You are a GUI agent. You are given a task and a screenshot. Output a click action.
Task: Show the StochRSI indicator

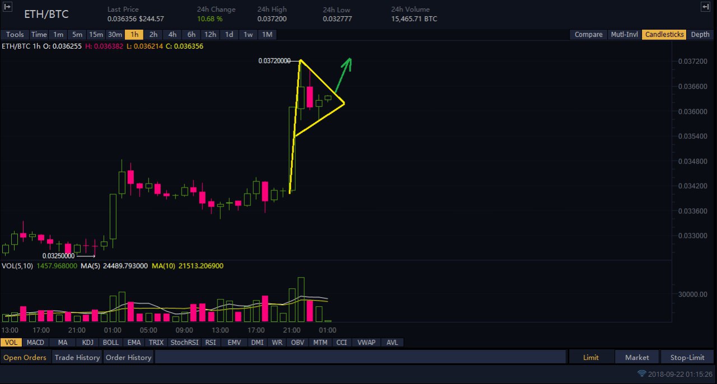[185, 342]
